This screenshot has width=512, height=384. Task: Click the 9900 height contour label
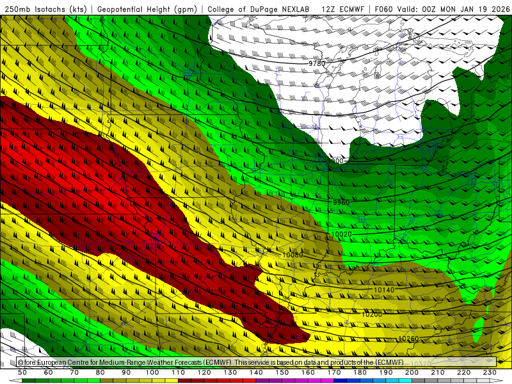pyautogui.click(x=335, y=161)
